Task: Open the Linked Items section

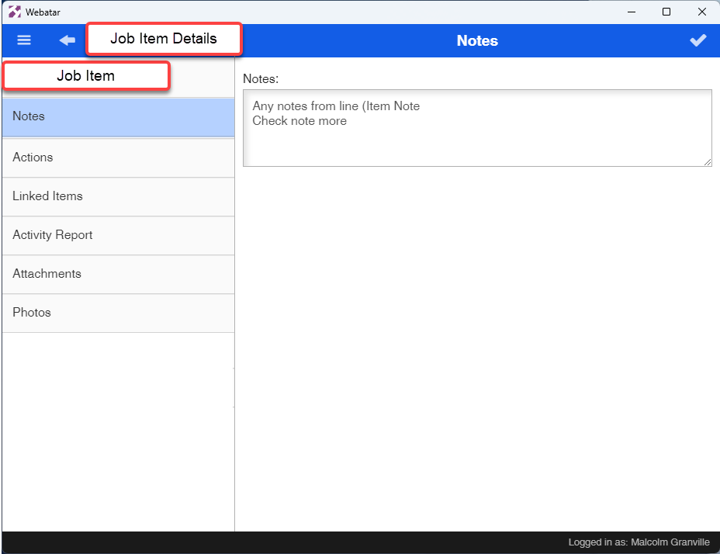Action: pos(119,196)
